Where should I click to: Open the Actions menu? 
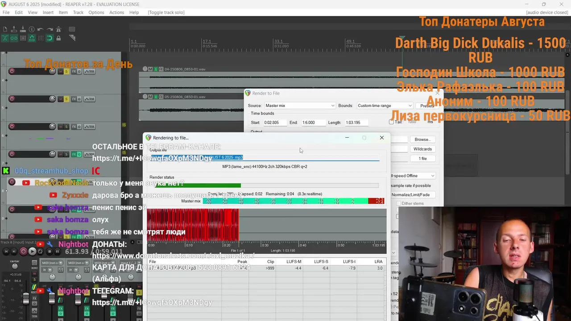(x=117, y=12)
